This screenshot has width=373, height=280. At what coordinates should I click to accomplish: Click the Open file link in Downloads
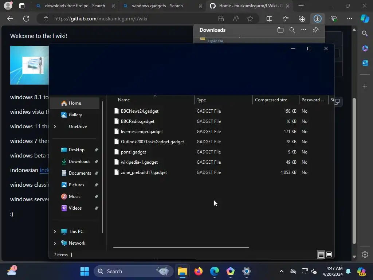216,41
